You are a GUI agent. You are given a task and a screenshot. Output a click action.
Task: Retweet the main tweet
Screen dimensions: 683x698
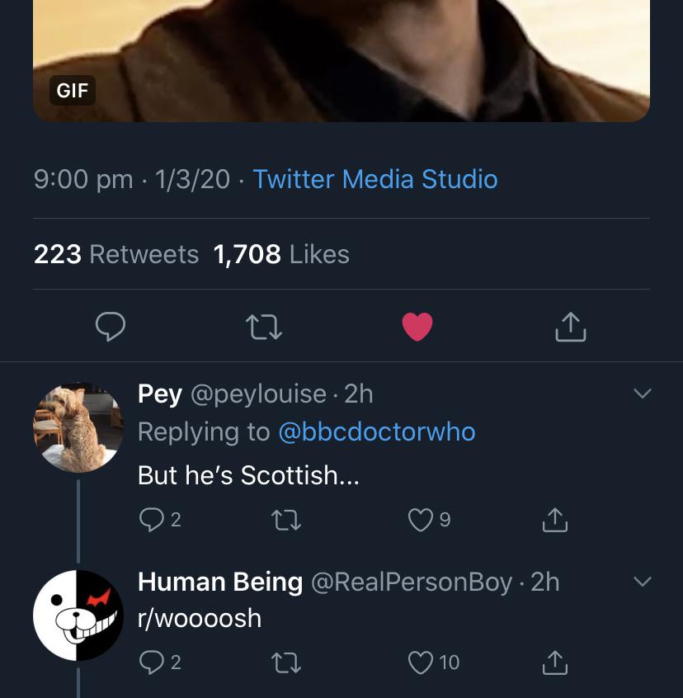click(265, 327)
